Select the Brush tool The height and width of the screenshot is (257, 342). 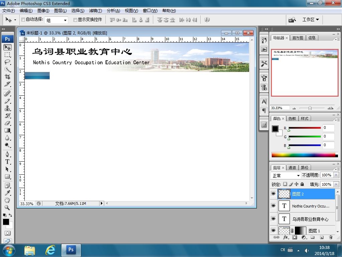coord(7,101)
